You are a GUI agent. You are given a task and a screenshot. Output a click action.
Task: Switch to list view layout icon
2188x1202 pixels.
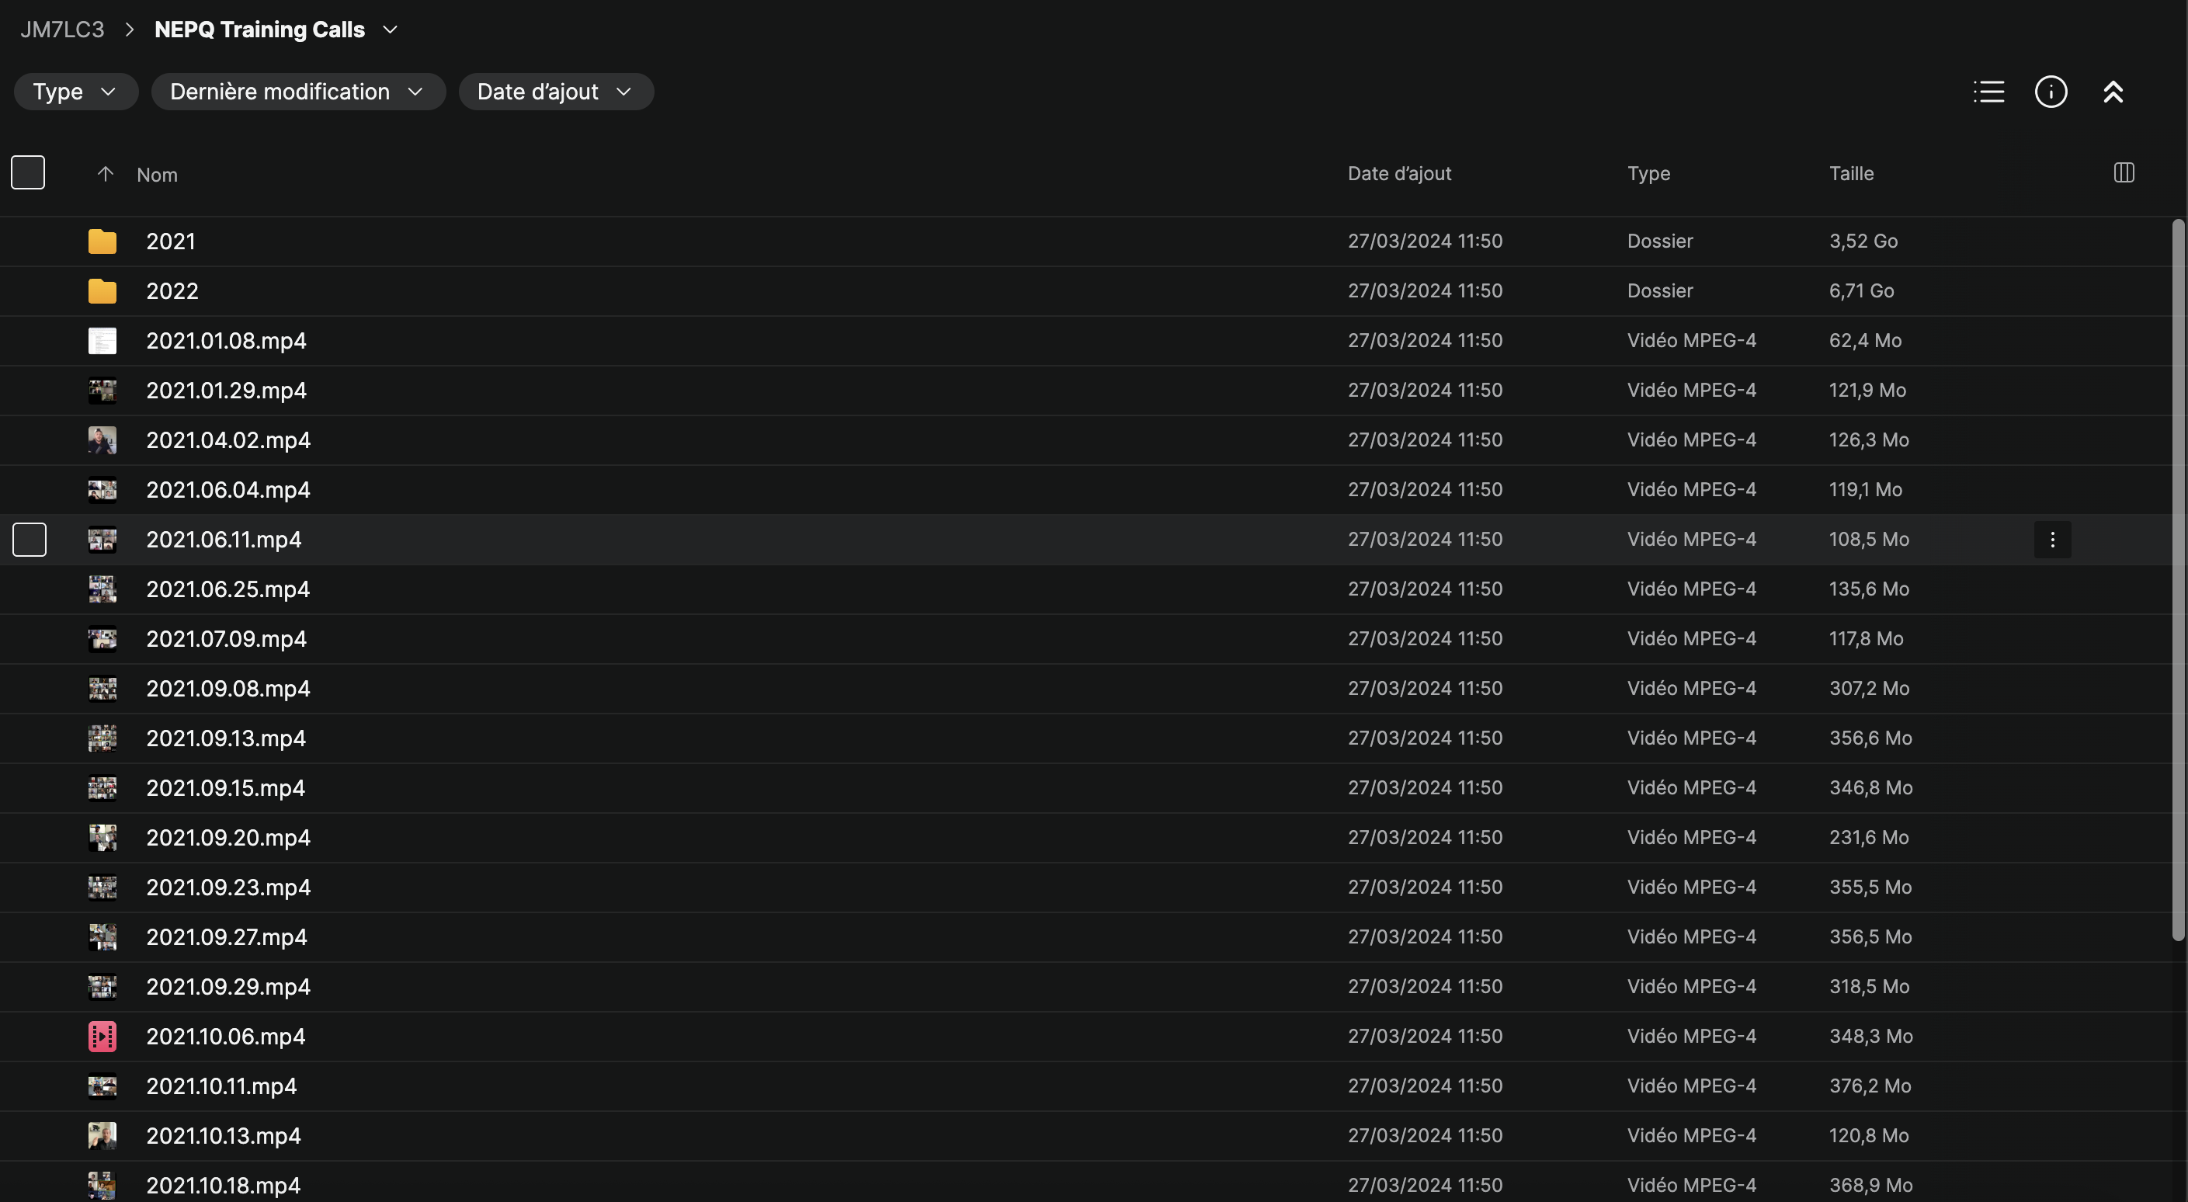click(1988, 92)
